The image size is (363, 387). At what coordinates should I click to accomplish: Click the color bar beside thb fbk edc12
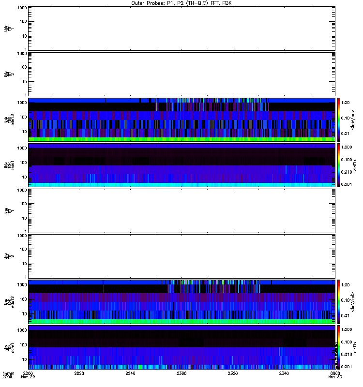coord(339,119)
